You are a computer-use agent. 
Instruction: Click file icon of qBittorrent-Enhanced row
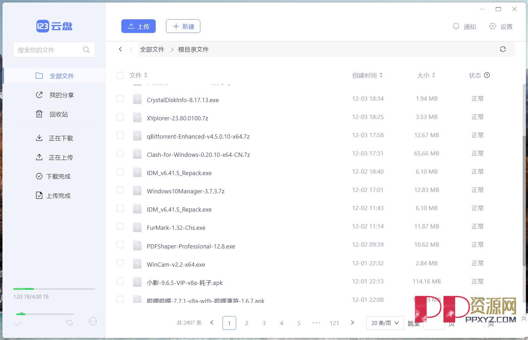coord(137,136)
